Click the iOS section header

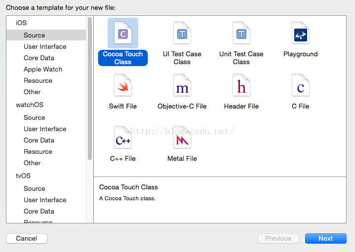pos(21,23)
